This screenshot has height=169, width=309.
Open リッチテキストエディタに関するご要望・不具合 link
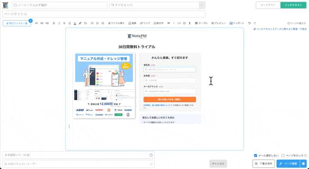[280, 29]
